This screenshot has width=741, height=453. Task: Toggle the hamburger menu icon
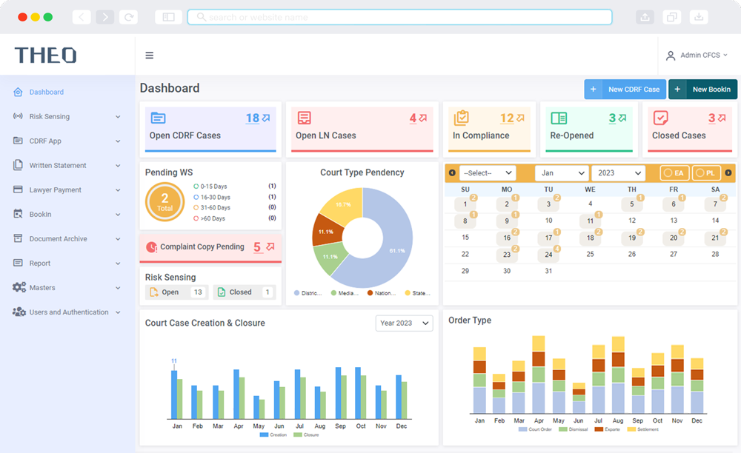pos(150,56)
